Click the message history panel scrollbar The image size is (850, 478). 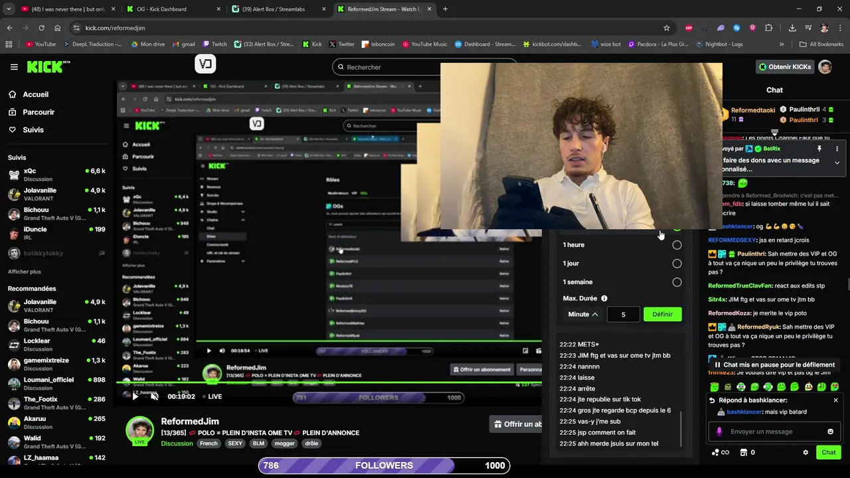(x=681, y=428)
